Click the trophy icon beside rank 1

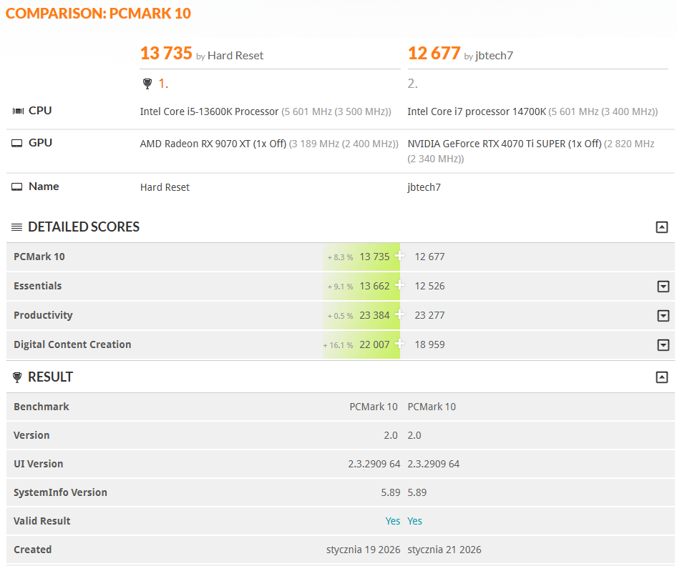(147, 84)
